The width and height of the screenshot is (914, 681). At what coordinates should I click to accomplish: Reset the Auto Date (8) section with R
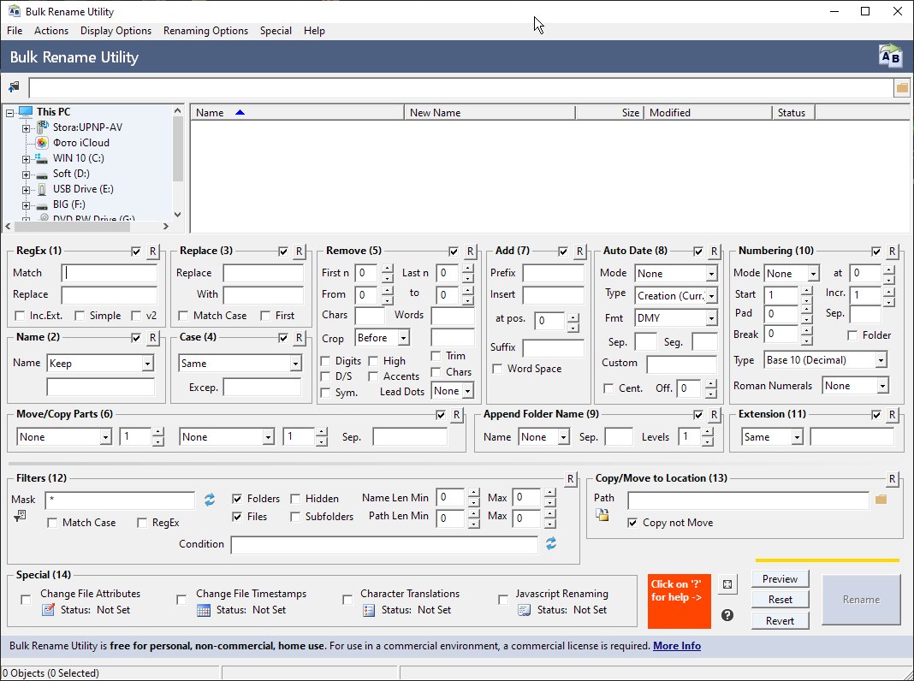pyautogui.click(x=714, y=252)
